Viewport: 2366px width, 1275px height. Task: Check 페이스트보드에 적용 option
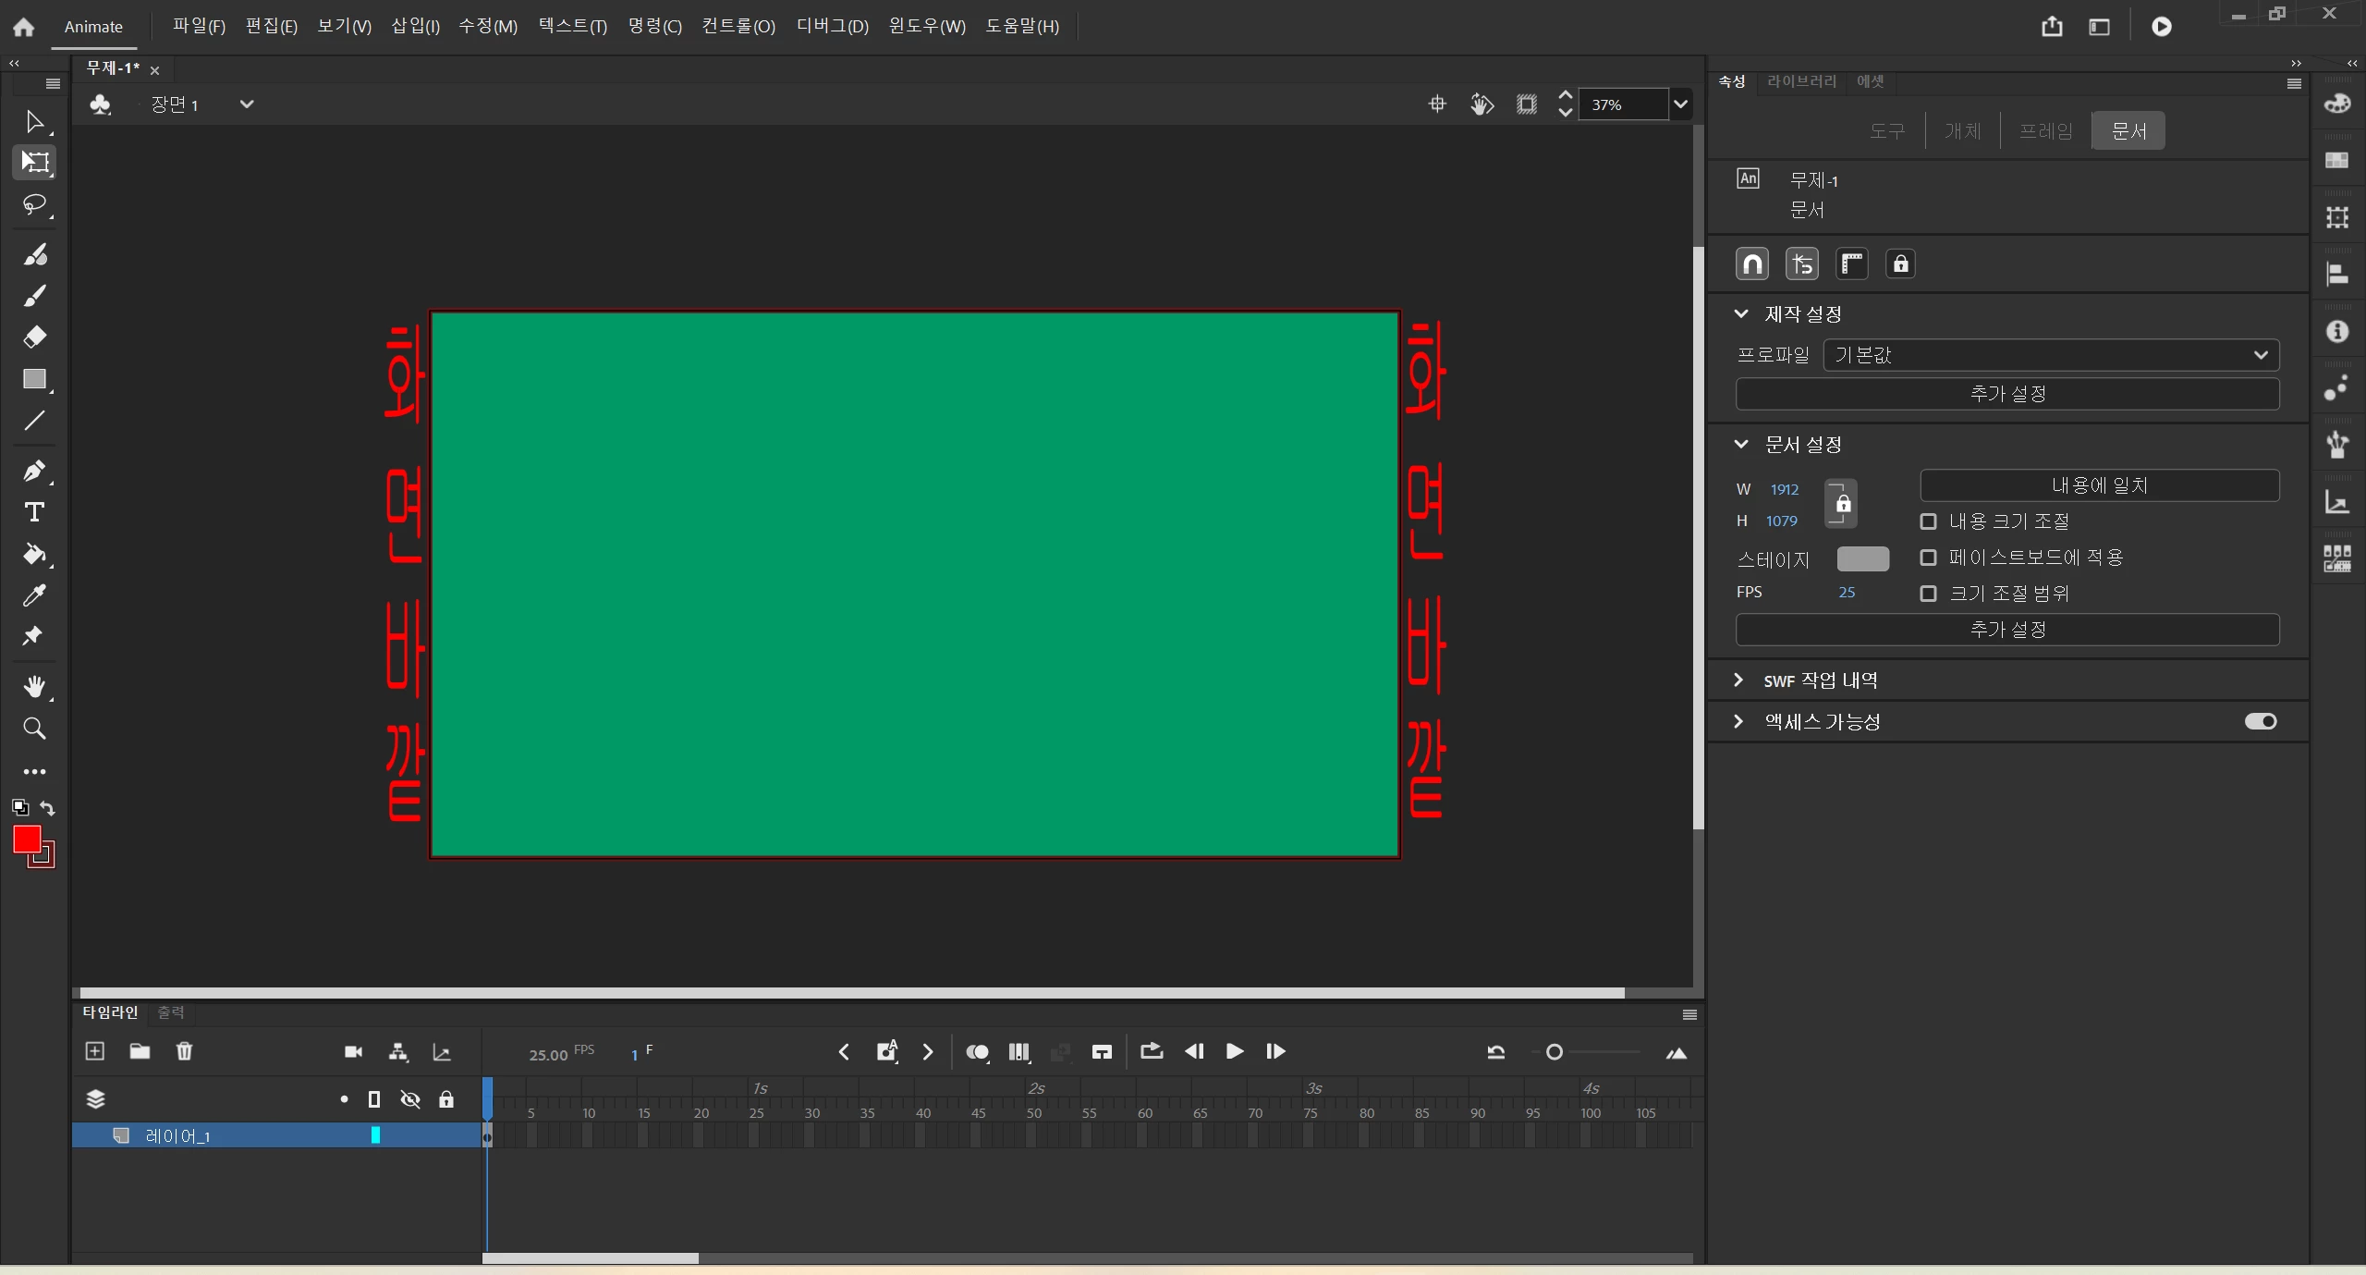tap(1928, 558)
